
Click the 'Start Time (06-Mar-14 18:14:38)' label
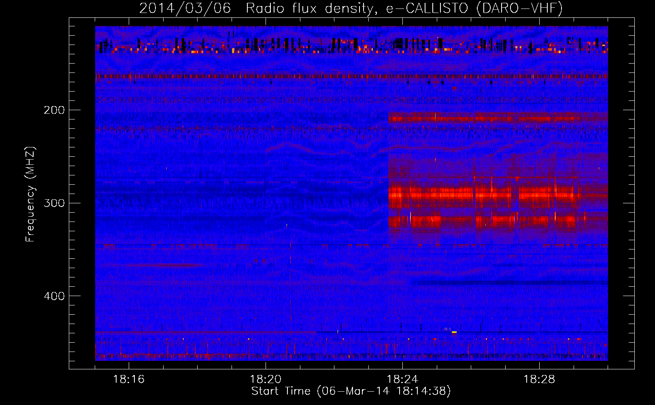pos(351,391)
